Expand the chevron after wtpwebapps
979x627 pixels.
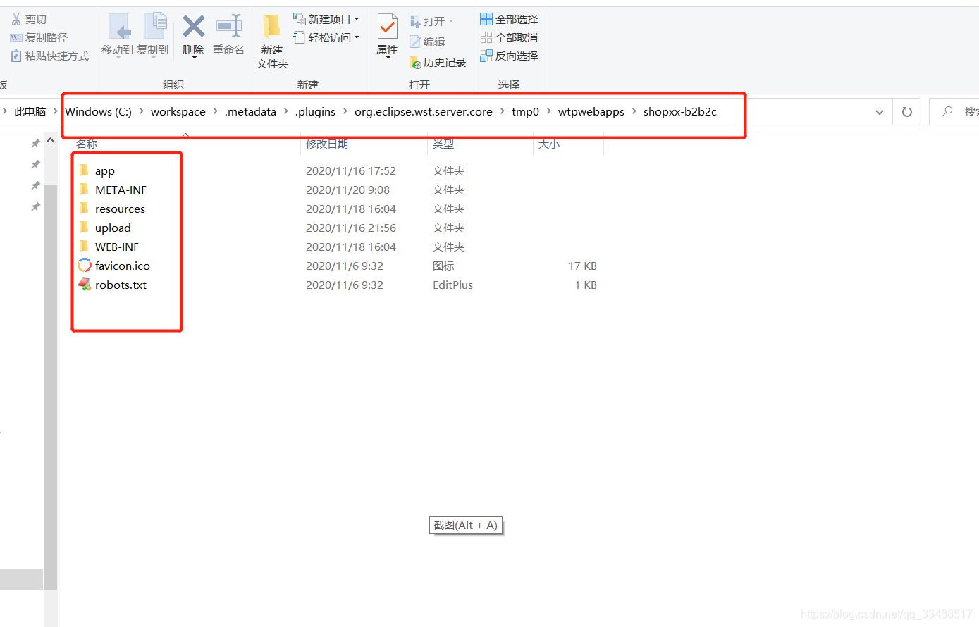click(634, 111)
